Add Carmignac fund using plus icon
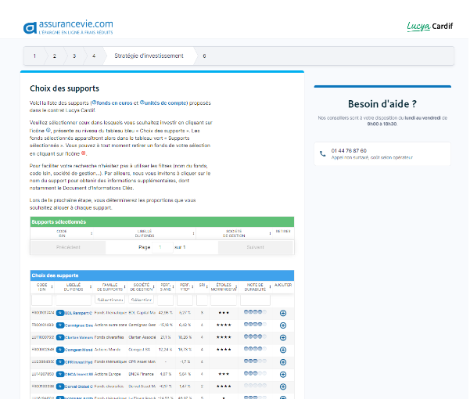The height and width of the screenshot is (399, 470). (x=283, y=324)
